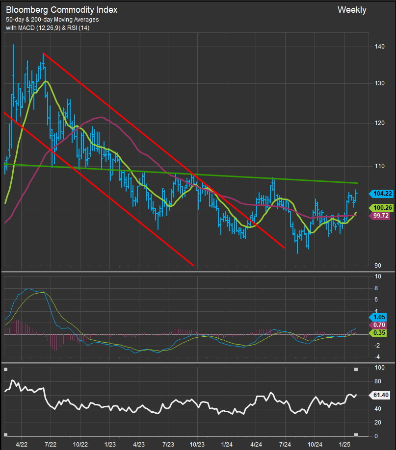396x450 pixels.
Task: Select the 80 label on the RSI axis
Action: click(378, 381)
